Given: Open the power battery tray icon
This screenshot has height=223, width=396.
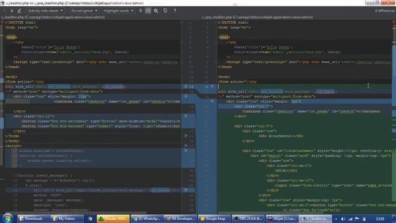Looking at the screenshot, I should pos(364,219).
